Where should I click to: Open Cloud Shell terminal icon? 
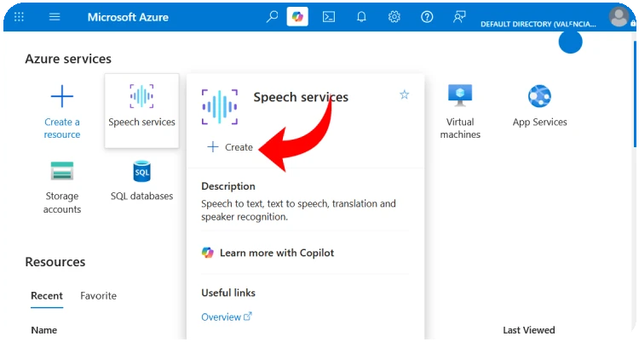tap(329, 17)
